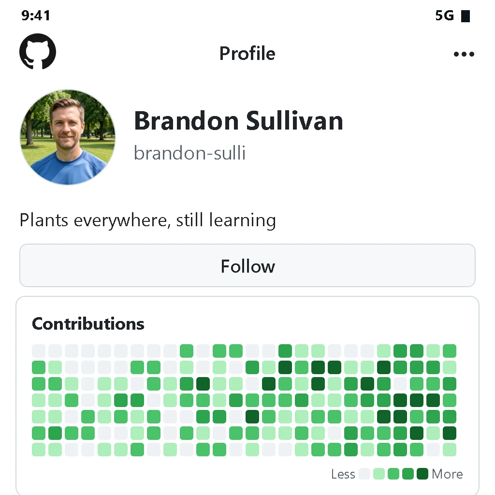495x495 pixels.
Task: Open Brandon Sullivan's profile avatar photo
Action: coord(68,137)
